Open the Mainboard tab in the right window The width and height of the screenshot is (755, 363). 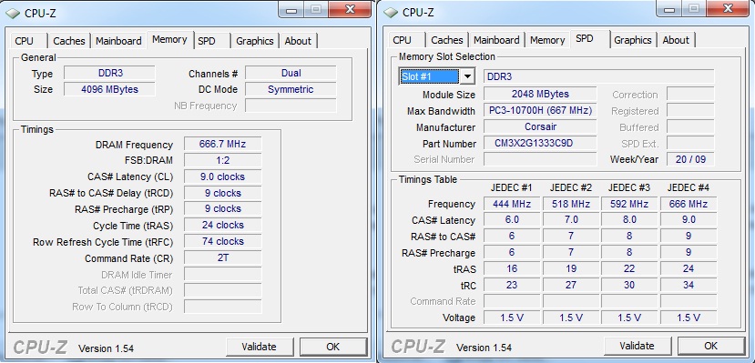pos(496,40)
